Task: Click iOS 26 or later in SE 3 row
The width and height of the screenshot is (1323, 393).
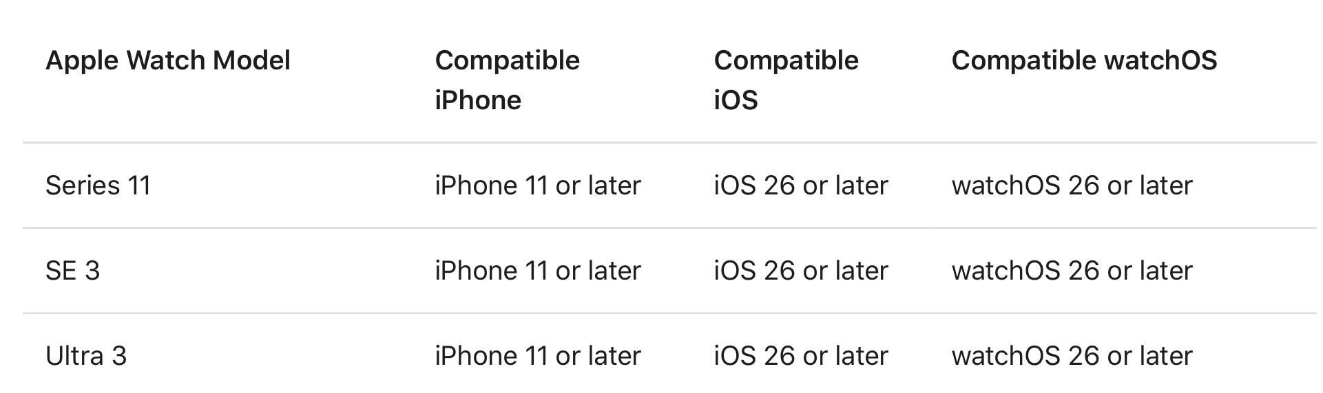Action: (x=801, y=271)
